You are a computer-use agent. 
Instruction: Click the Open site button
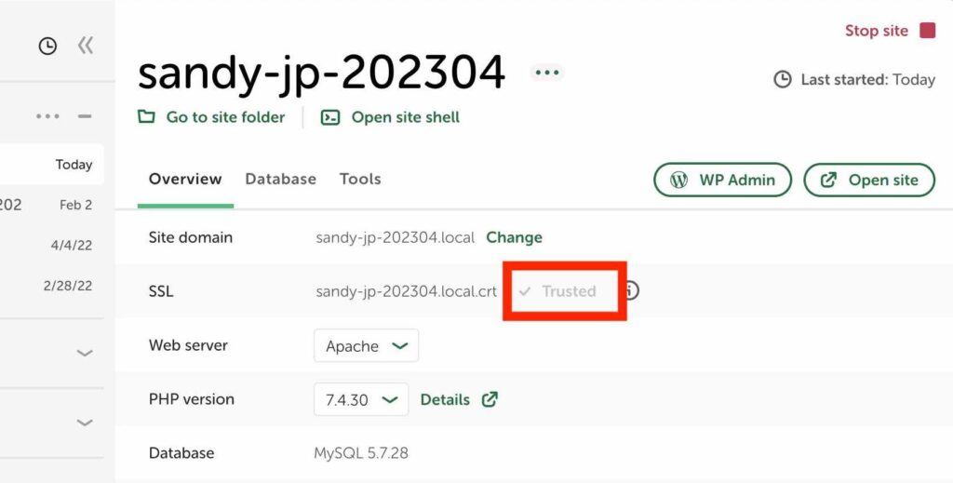pyautogui.click(x=869, y=180)
